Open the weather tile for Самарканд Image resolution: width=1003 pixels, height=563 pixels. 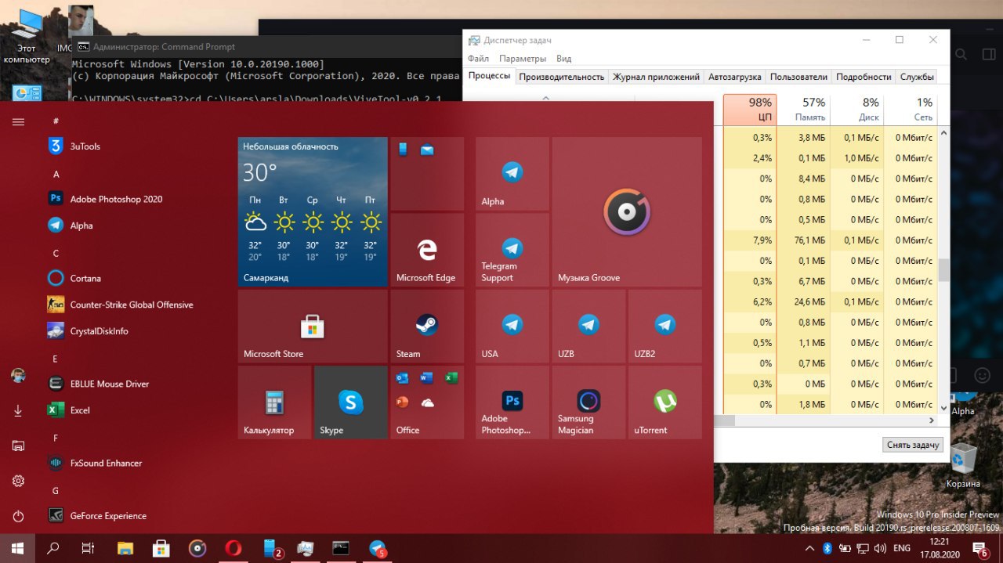pyautogui.click(x=313, y=212)
